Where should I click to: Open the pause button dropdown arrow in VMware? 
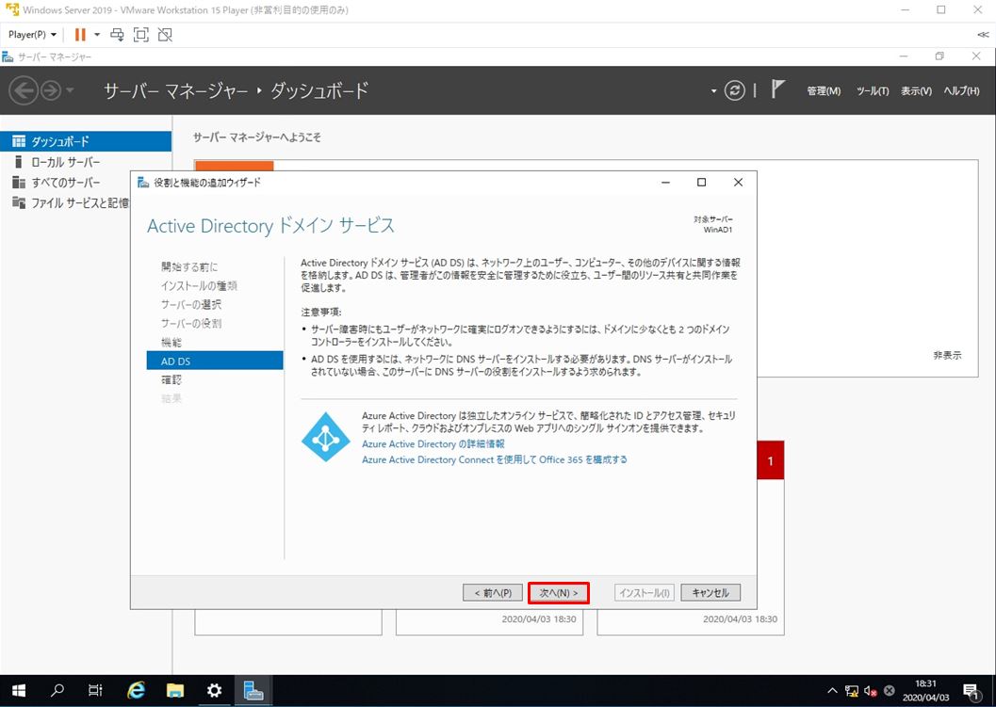pyautogui.click(x=97, y=34)
